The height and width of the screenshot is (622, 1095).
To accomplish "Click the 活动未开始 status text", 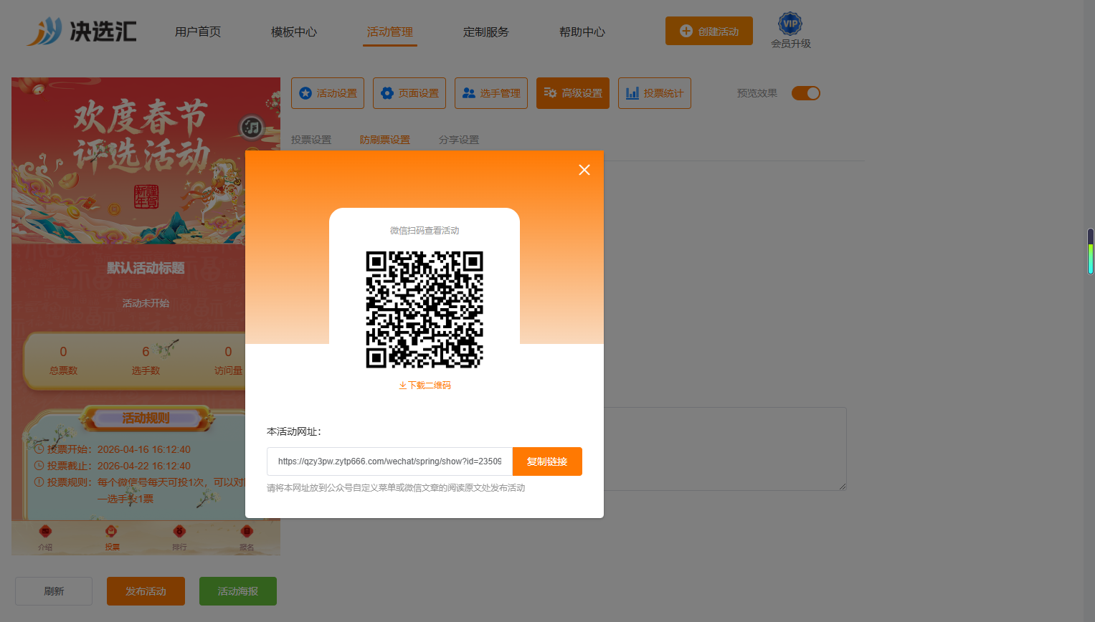I will 146,303.
